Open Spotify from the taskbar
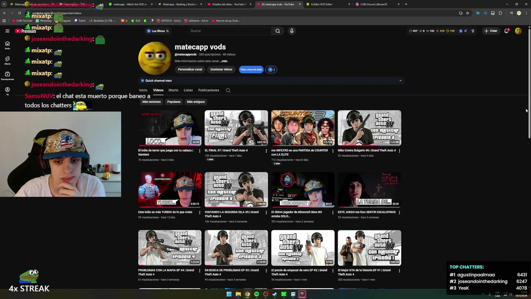Screen dimensions: 531x299 (x=256, y=294)
